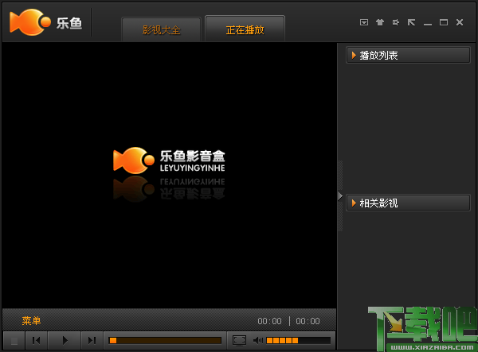The height and width of the screenshot is (352, 478).
Task: Click the 乐鱼影音盒 logo in the video area
Action: click(169, 161)
